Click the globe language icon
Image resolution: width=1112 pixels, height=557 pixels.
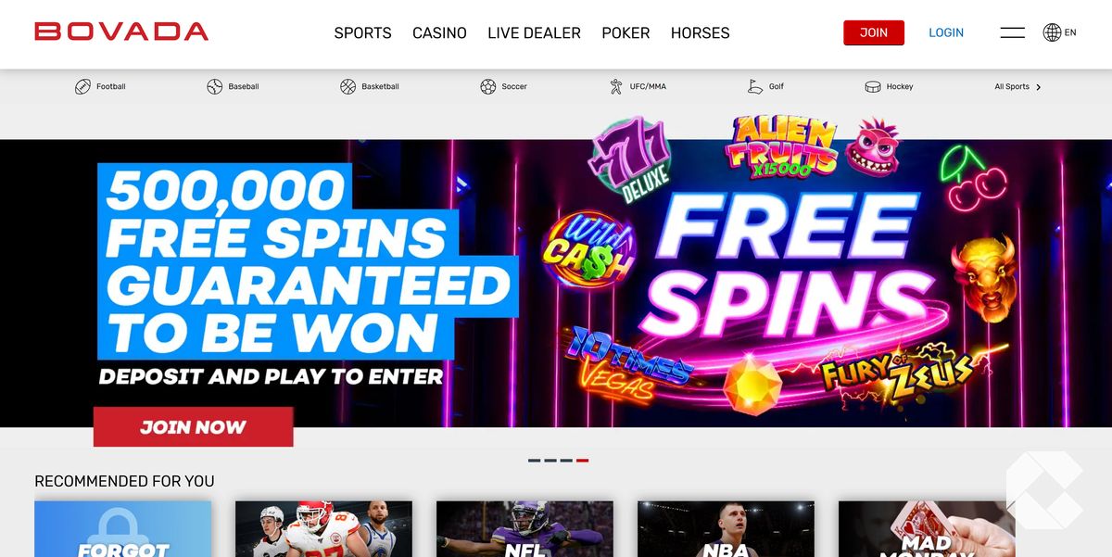[x=1052, y=32]
